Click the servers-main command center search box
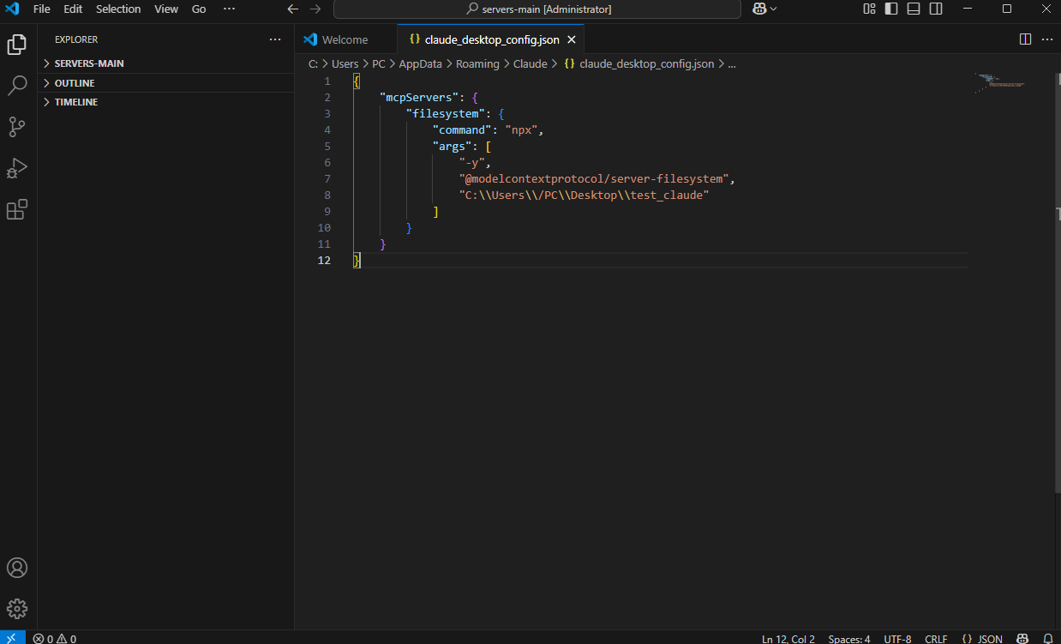Viewport: 1061px width, 644px height. pos(537,9)
